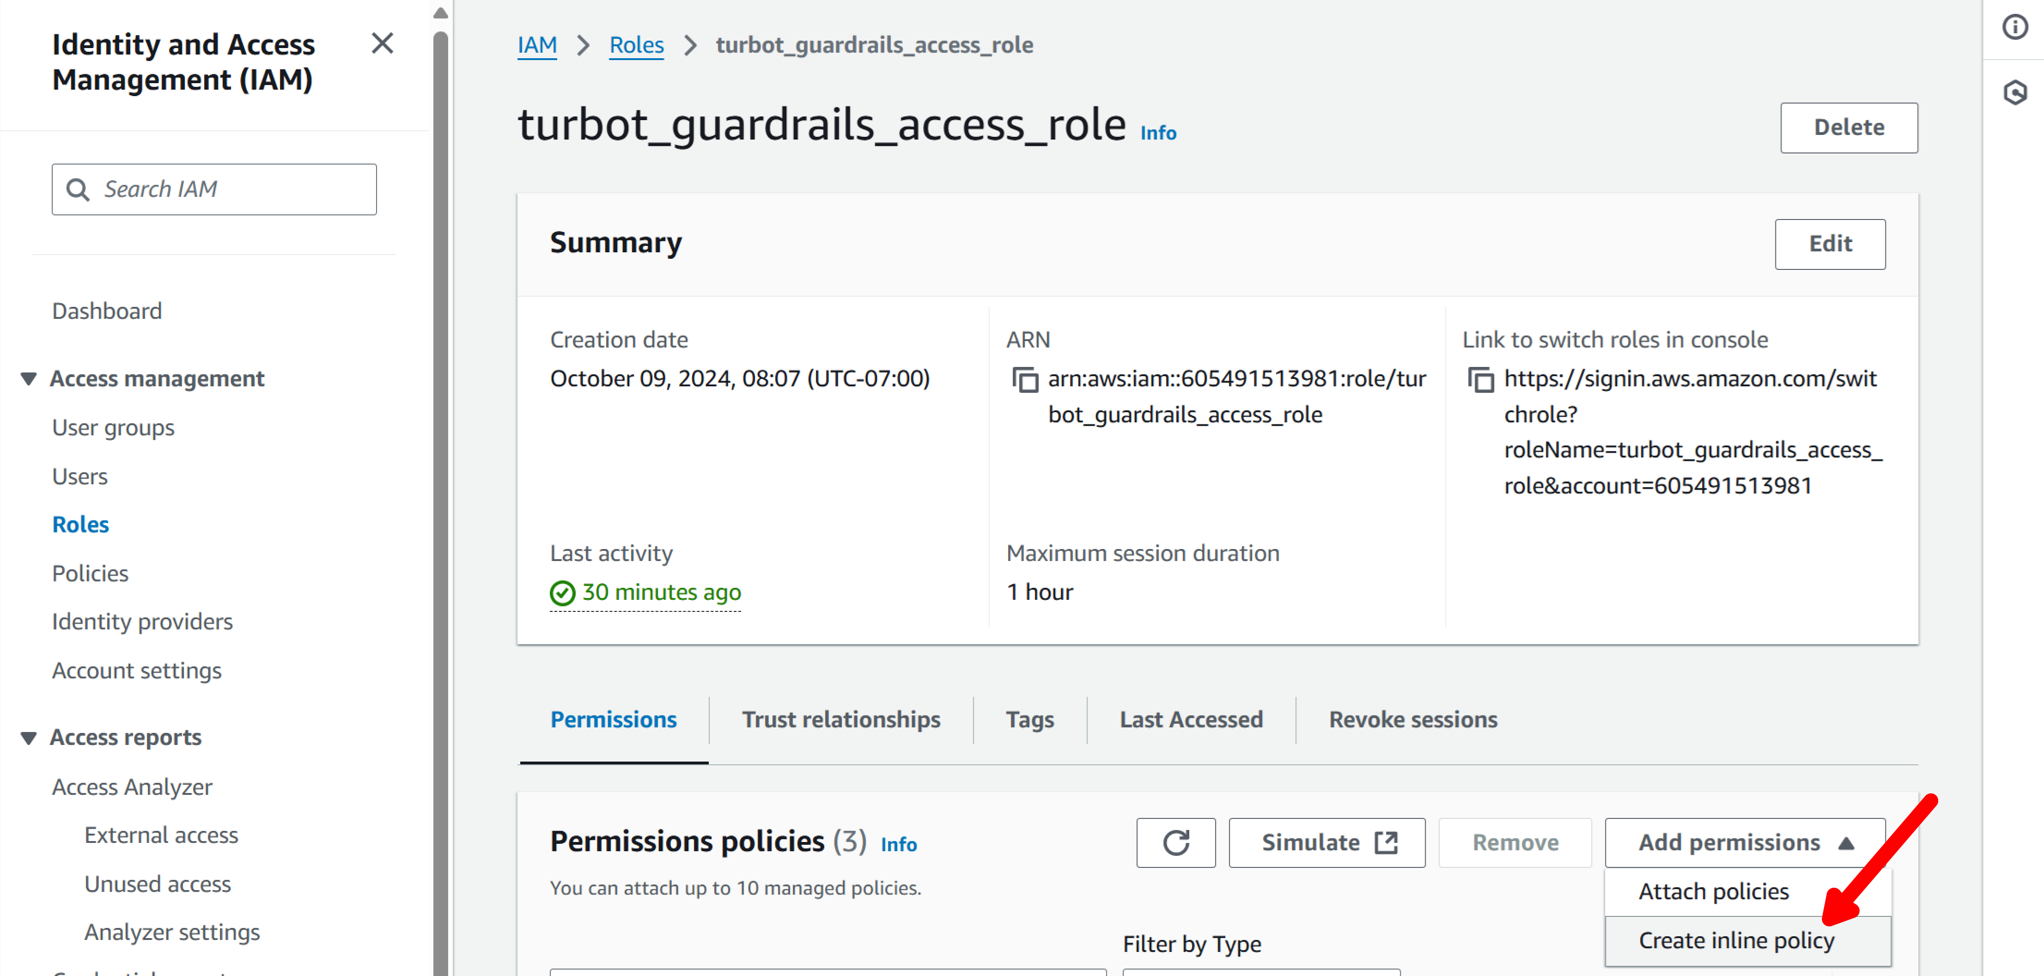Click the info circle icon in right rail
The height and width of the screenshot is (976, 2044).
click(2014, 28)
